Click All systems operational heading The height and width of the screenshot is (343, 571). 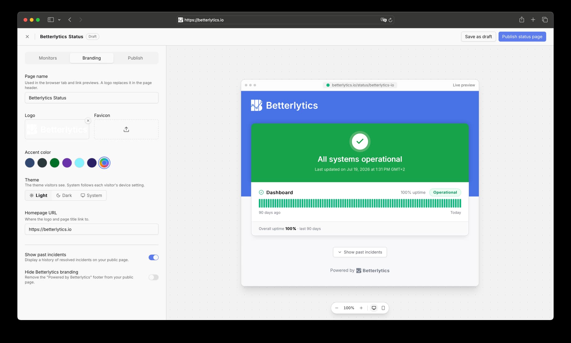[x=360, y=159]
